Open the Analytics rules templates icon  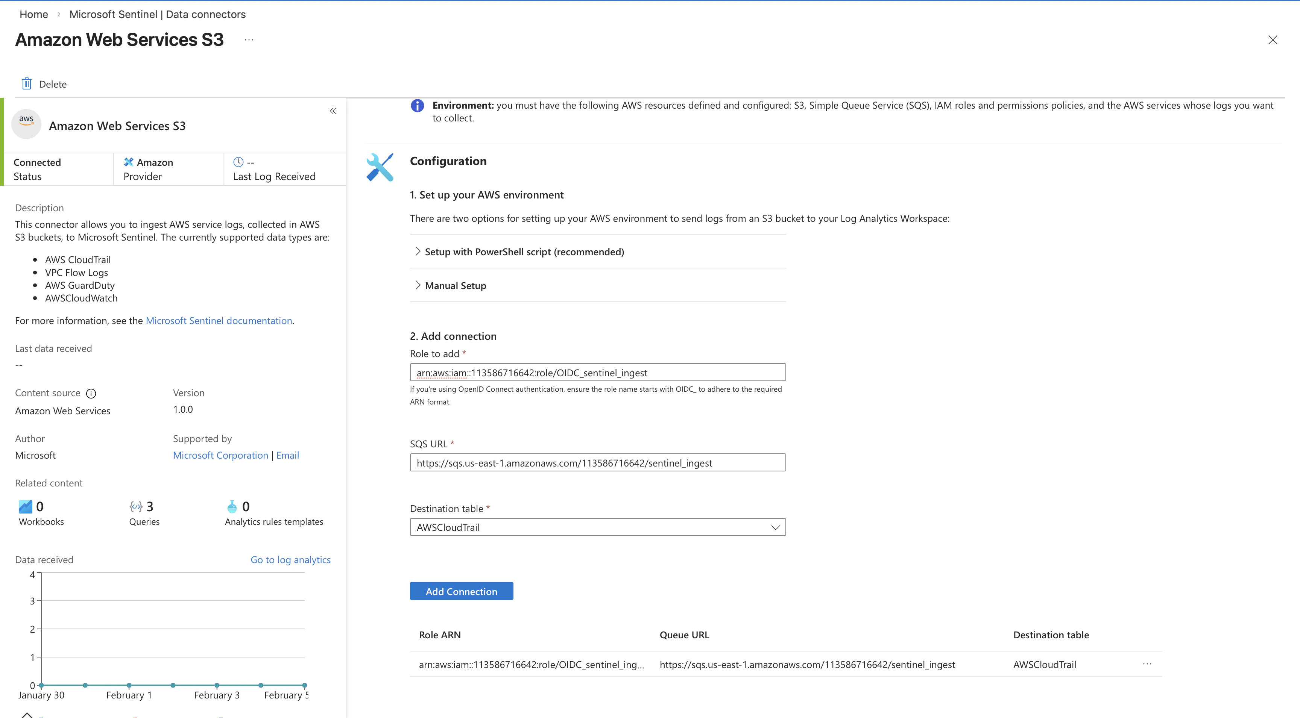point(232,506)
